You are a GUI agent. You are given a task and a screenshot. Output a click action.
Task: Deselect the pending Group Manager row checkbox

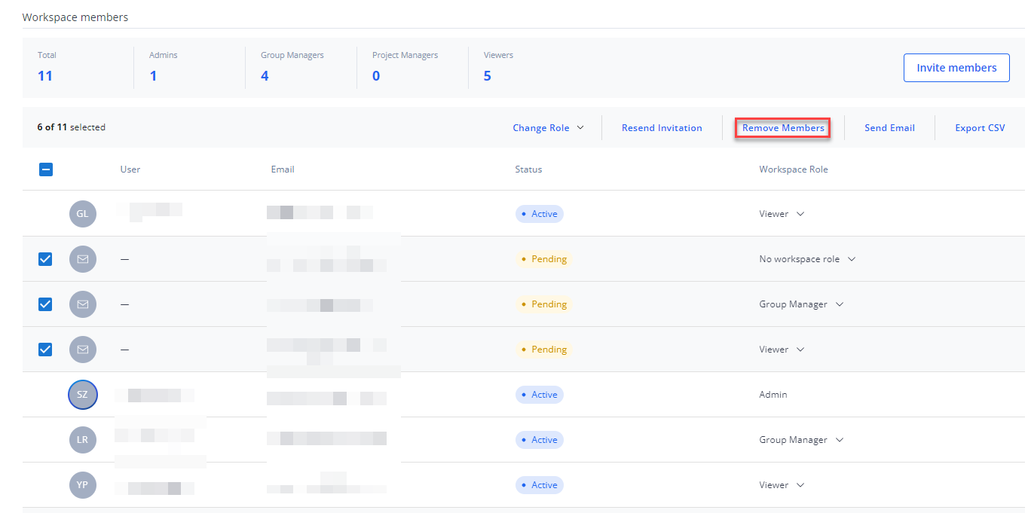pyautogui.click(x=45, y=304)
